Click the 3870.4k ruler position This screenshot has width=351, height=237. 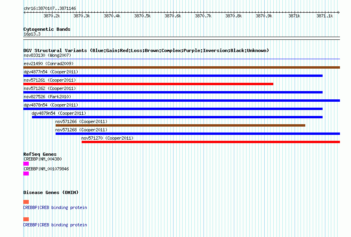(x=112, y=16)
